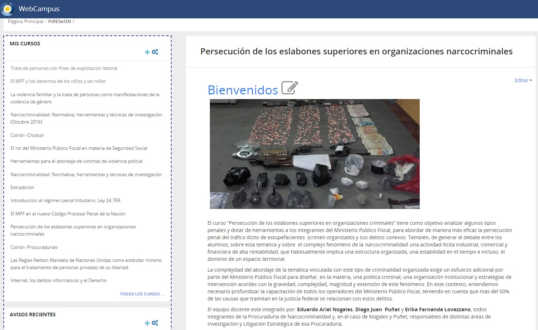
Task: Open the gear actions icon in Mis Cursos
Action: tap(155, 52)
